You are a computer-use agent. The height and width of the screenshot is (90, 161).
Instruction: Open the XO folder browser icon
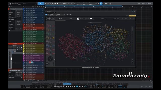[130, 19]
